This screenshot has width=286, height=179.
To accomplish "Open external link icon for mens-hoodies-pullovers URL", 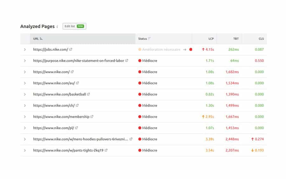I will (131, 139).
